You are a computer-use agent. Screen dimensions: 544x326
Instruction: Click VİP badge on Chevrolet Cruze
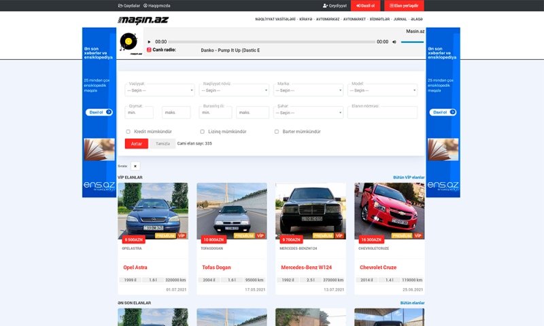pyautogui.click(x=418, y=236)
